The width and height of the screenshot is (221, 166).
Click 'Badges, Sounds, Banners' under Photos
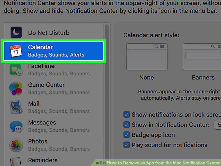(59, 149)
